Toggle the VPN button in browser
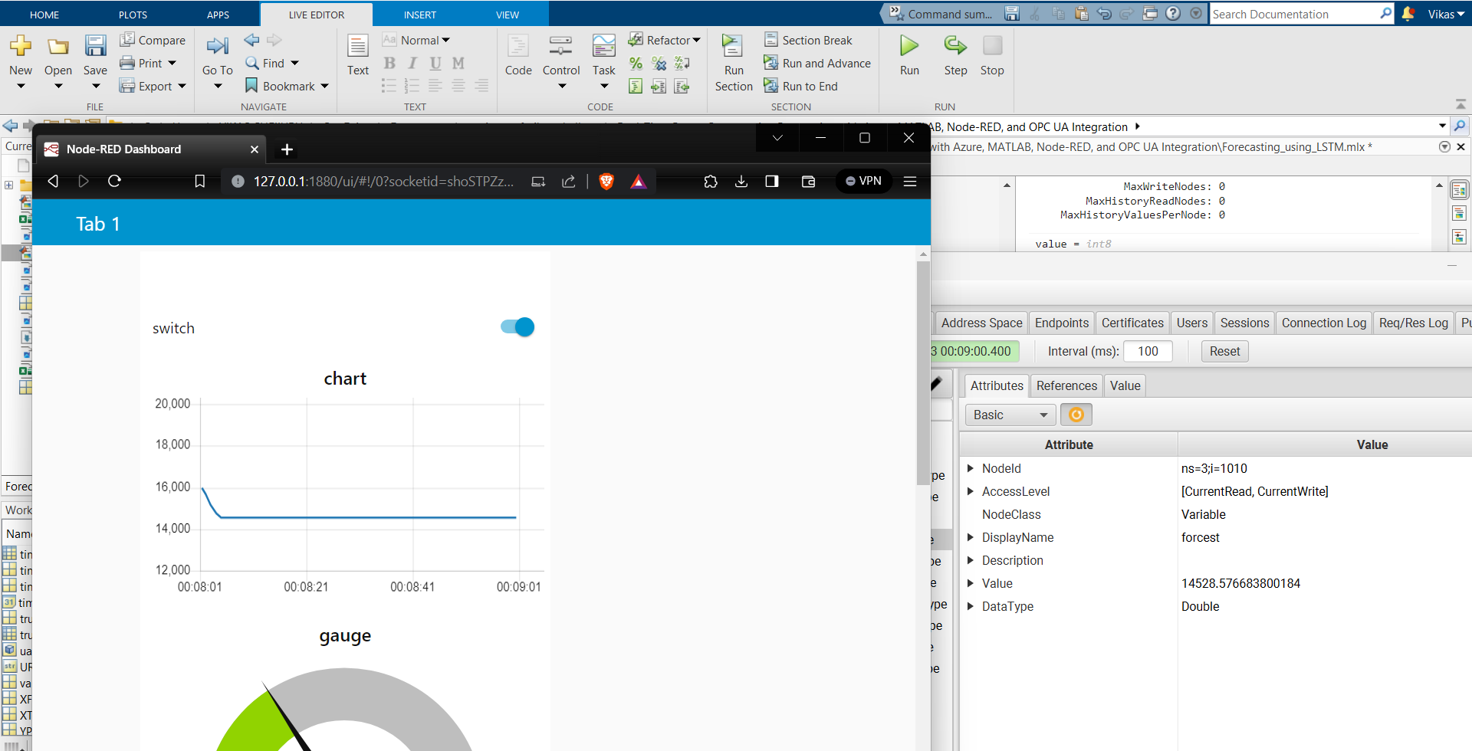 tap(863, 181)
